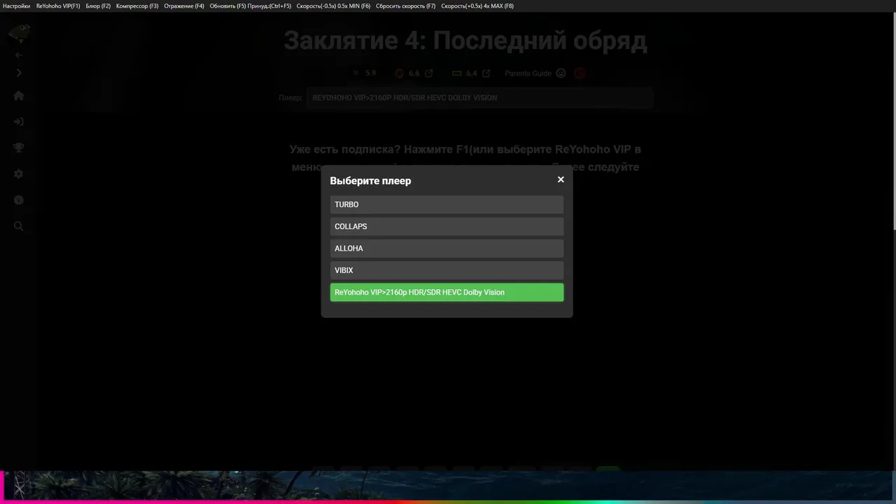Click the frog logo in sidebar

click(x=20, y=32)
